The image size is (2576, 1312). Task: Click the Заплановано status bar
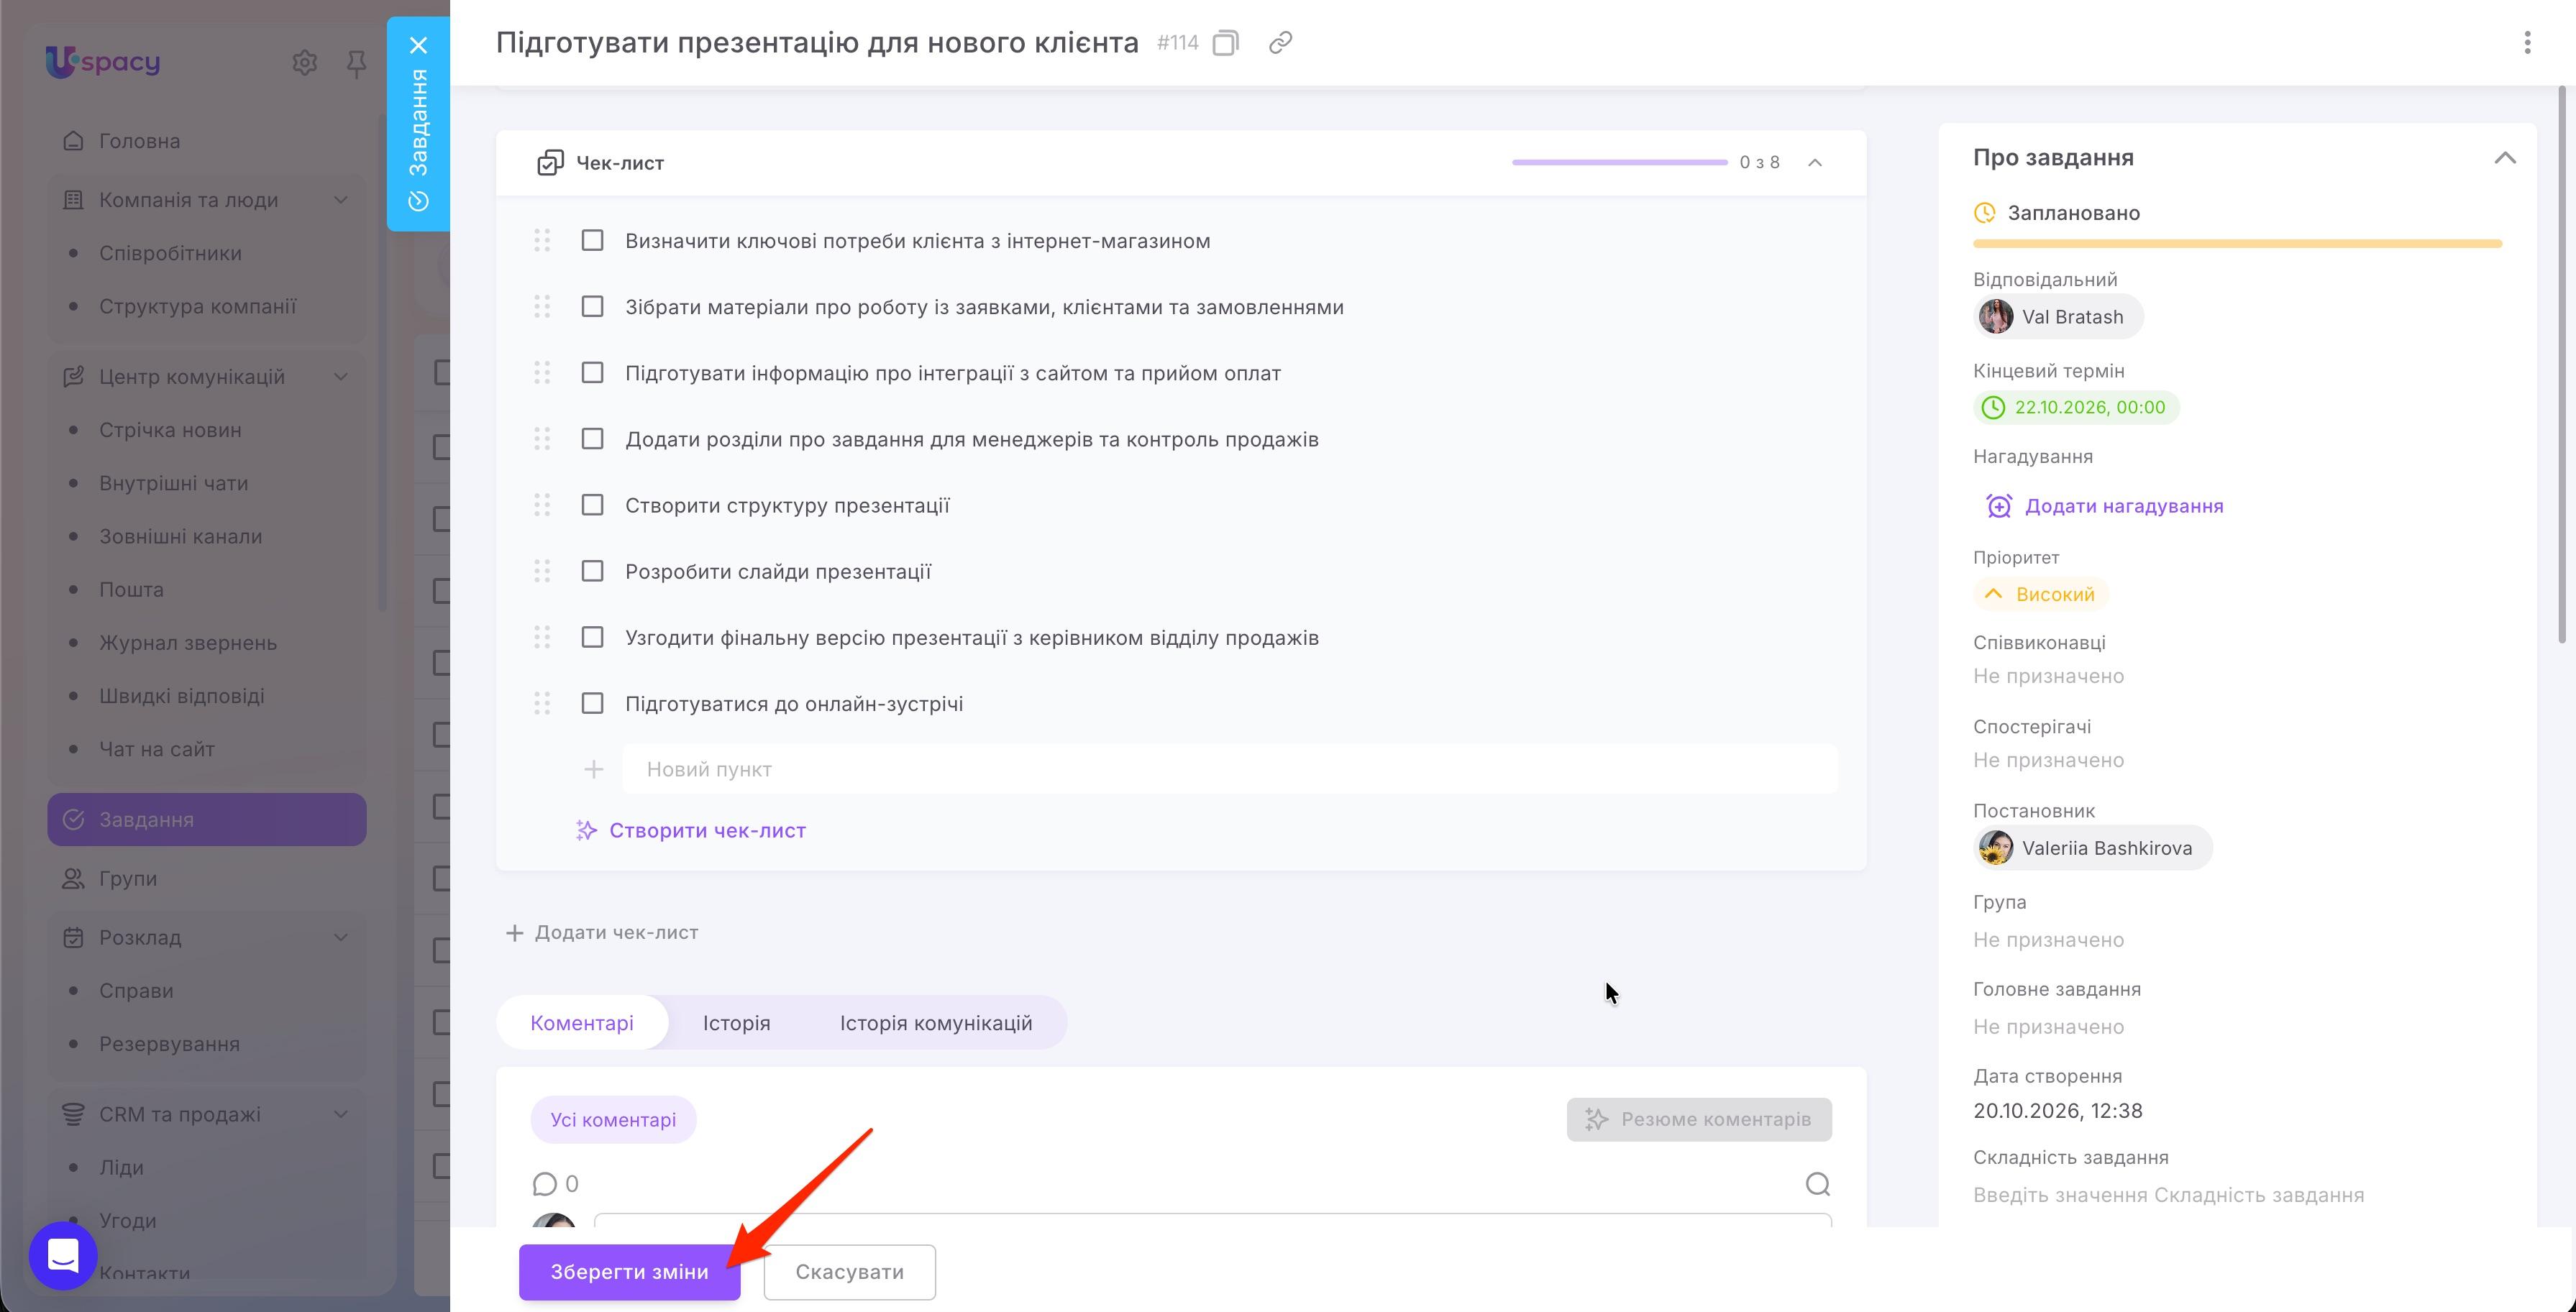2237,244
